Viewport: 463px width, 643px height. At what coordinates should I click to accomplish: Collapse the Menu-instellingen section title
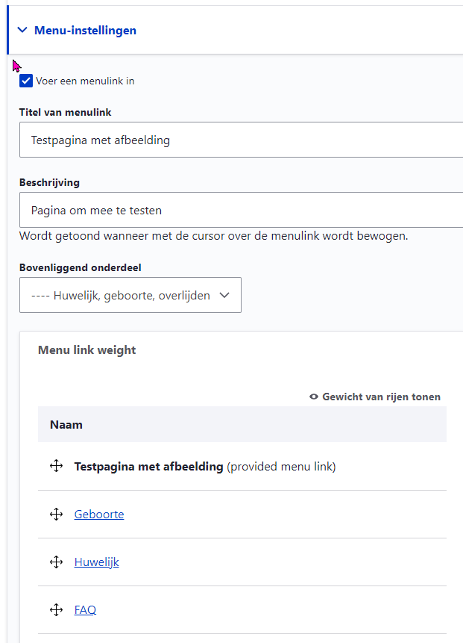[85, 31]
